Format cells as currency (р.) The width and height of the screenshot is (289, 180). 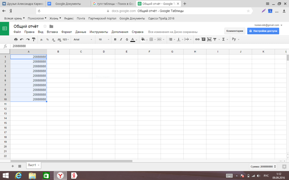coord(42,39)
